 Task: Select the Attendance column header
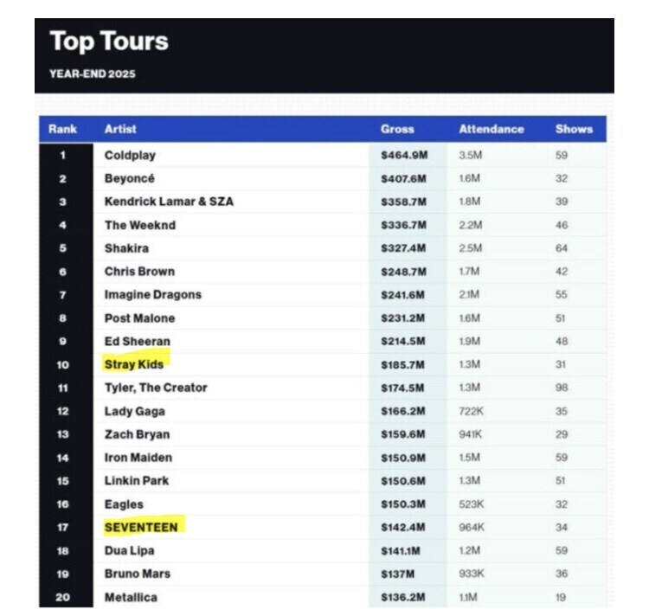[491, 129]
